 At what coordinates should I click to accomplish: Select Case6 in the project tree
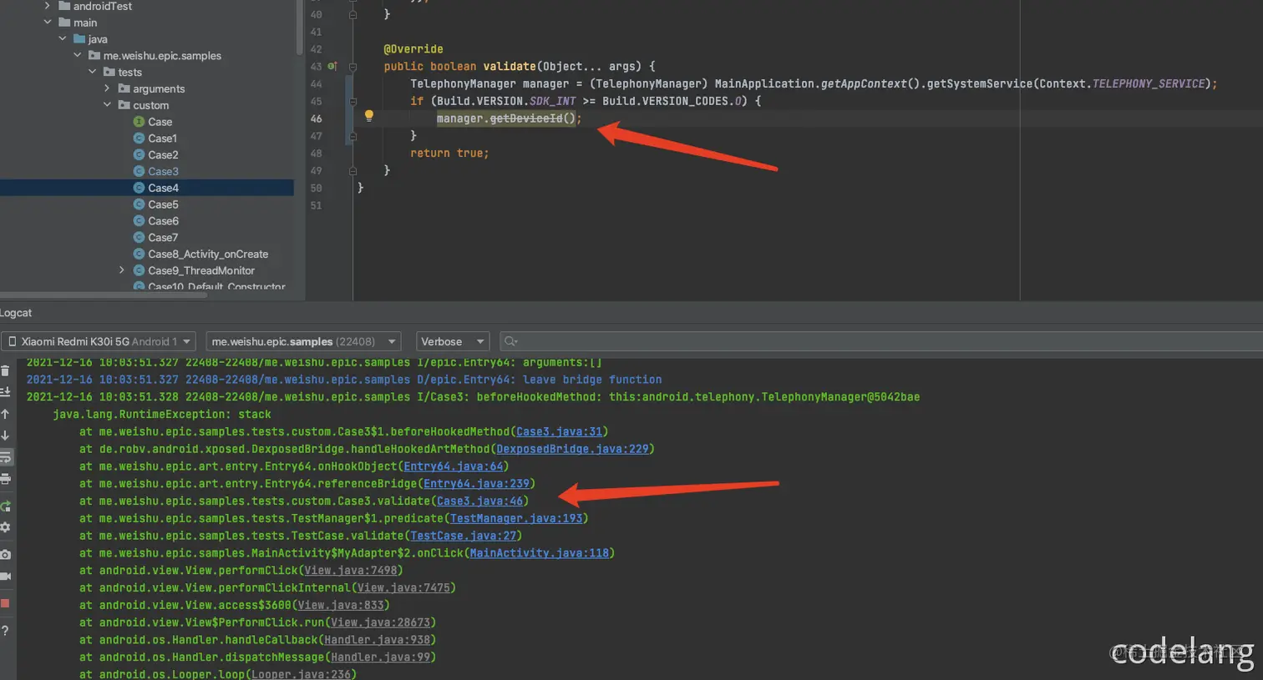click(x=163, y=221)
